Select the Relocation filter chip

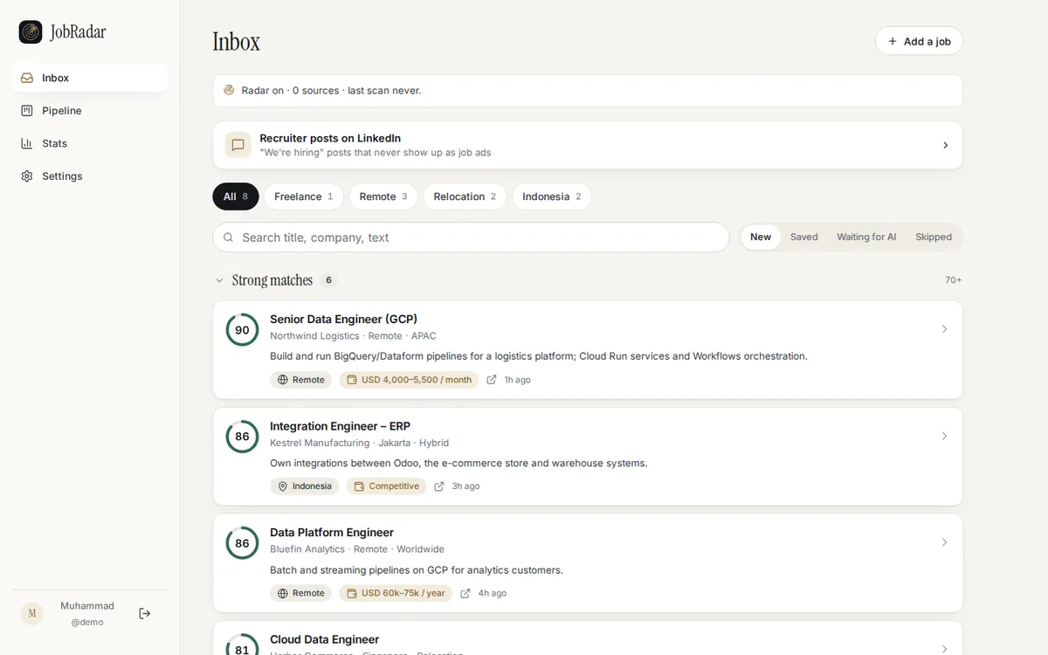465,196
